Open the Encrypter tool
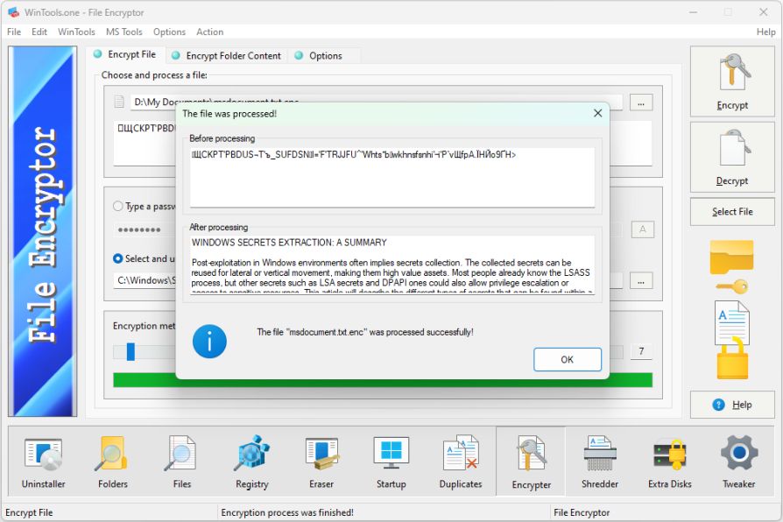This screenshot has height=522, width=783. tap(531, 462)
